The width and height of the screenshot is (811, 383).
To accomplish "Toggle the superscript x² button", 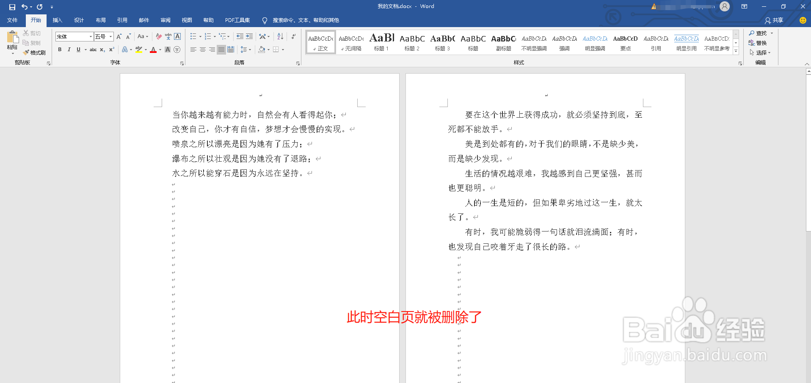I will [111, 50].
